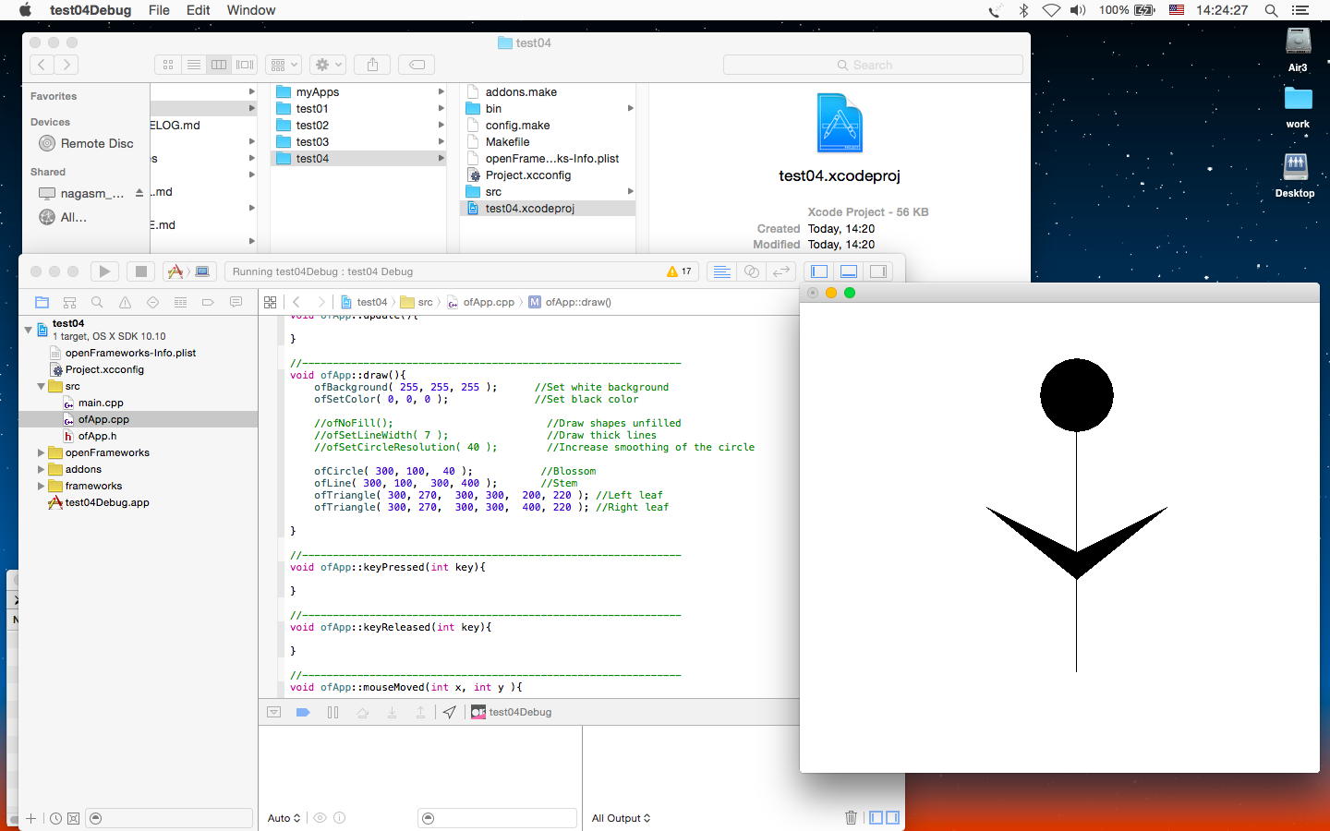Clear console with the trash icon
Viewport: 1330px width, 831px height.
851,817
